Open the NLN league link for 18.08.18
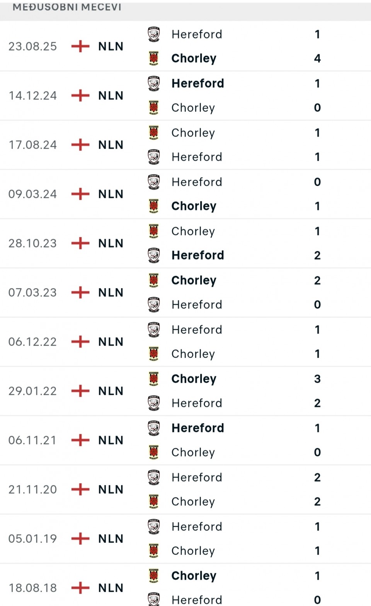The image size is (371, 606). coord(111,588)
